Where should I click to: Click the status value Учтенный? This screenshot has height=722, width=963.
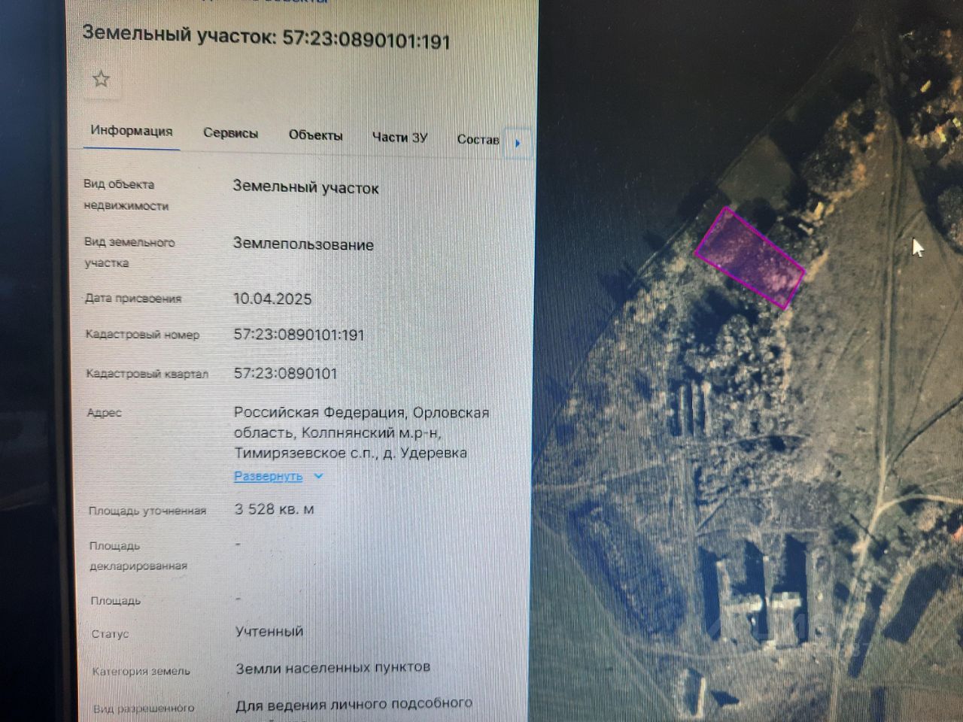(x=269, y=631)
